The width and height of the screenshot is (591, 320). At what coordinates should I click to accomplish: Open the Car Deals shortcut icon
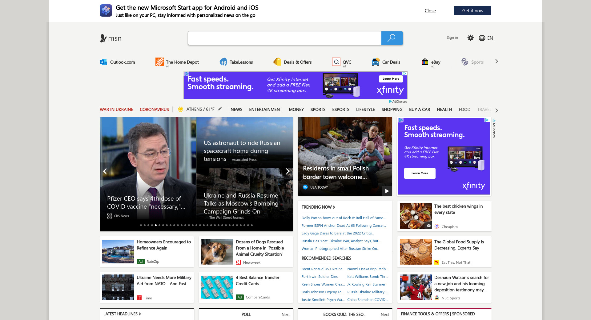[x=376, y=62]
